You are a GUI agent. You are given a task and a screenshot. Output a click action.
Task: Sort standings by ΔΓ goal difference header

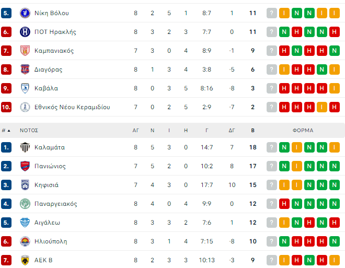(232, 131)
